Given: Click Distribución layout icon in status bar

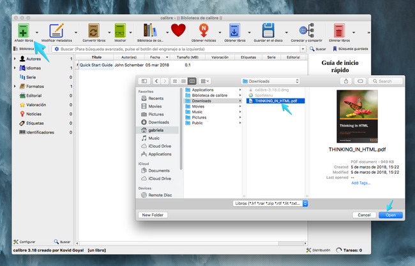Looking at the screenshot, I should tap(308, 250).
